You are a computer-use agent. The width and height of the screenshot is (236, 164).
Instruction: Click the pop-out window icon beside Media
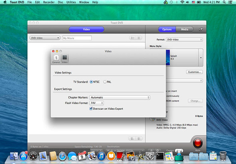click(201, 30)
